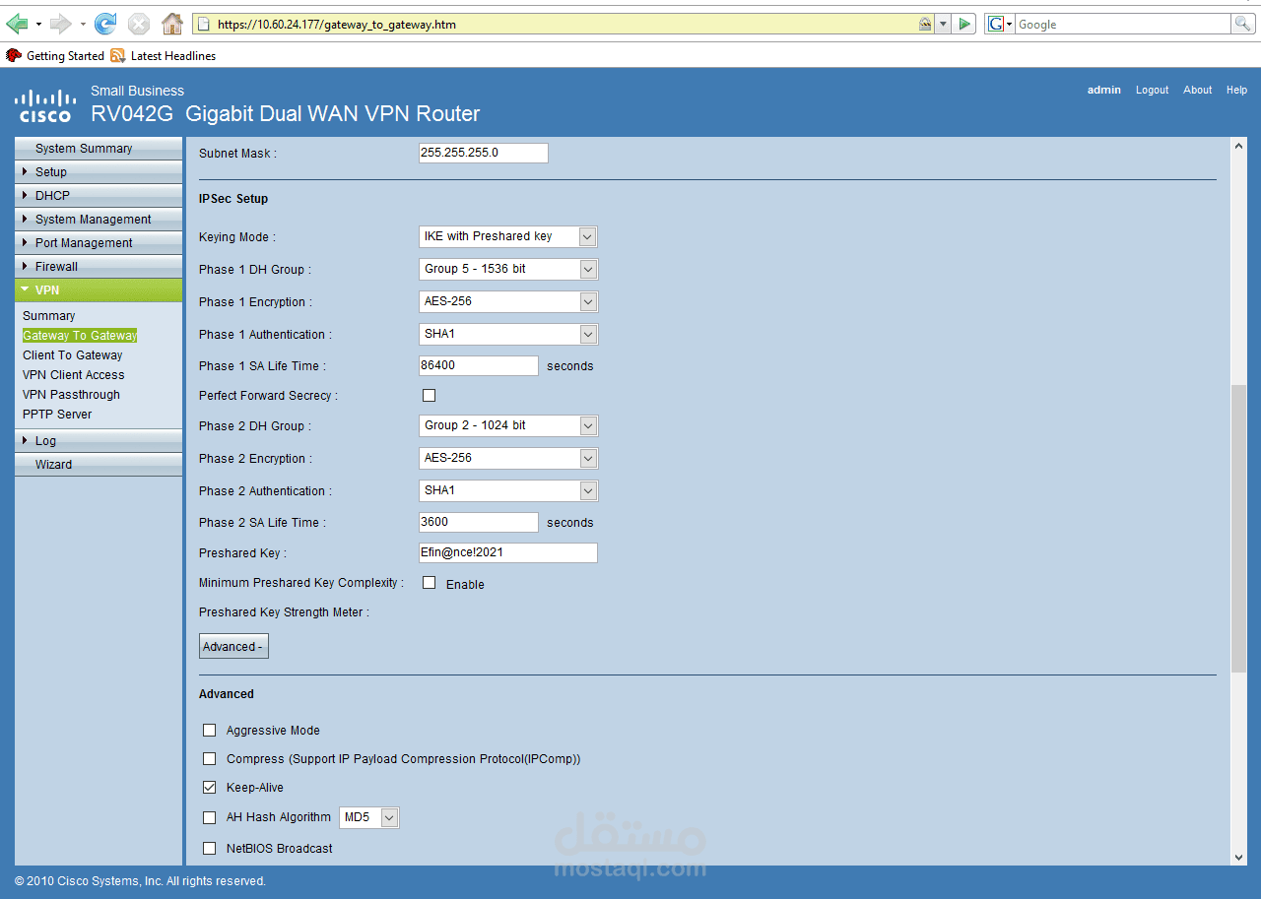Enable Minimum Preshared Key Complexity
The image size is (1261, 899).
click(429, 583)
